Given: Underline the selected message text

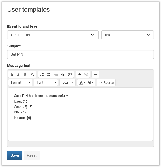Looking at the screenshot, I should pos(25,74).
